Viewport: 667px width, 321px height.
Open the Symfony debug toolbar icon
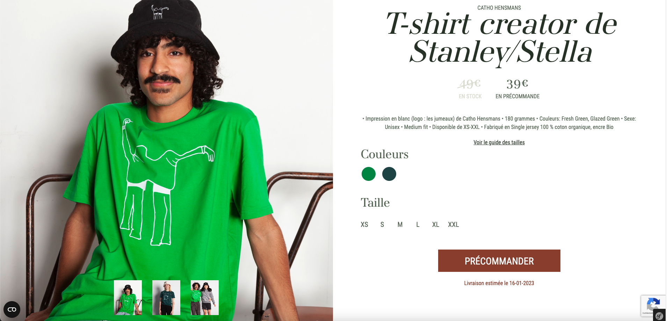click(x=659, y=315)
